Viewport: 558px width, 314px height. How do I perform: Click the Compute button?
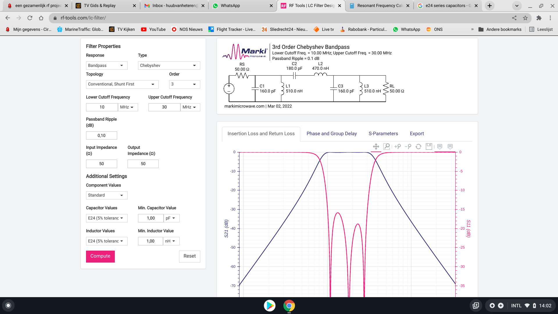coord(100,256)
